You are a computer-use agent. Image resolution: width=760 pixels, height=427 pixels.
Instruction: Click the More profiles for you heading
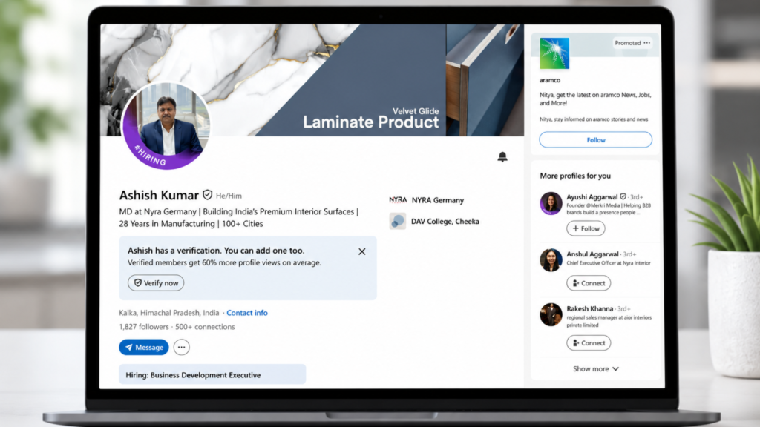click(x=575, y=176)
